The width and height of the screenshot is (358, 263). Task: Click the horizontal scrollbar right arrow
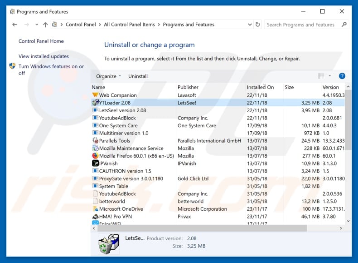pyautogui.click(x=341, y=228)
